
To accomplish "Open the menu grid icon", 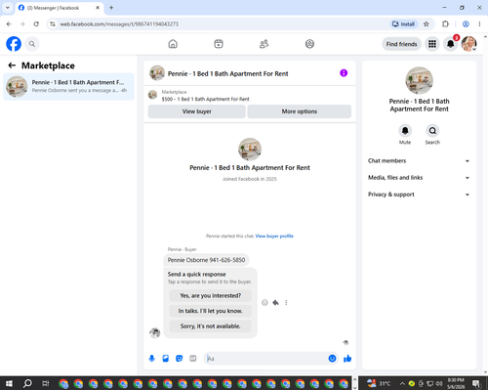I will 432,44.
